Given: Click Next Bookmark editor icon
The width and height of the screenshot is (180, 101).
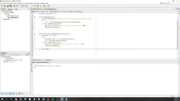Looking at the screenshot, I should [x=64, y=12].
